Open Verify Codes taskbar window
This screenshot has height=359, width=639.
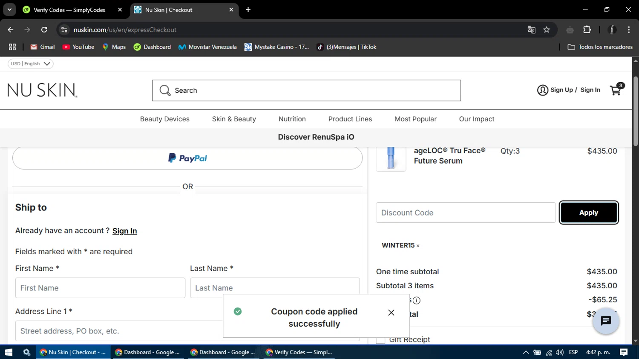(x=299, y=352)
